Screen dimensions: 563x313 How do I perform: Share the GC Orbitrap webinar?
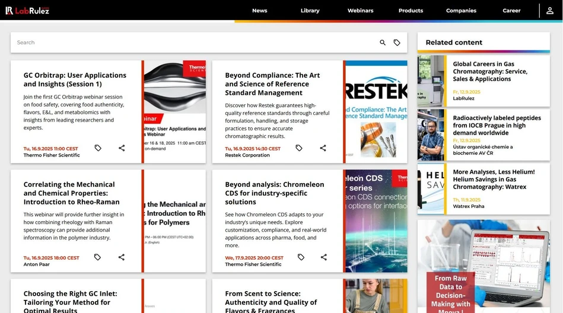click(122, 148)
